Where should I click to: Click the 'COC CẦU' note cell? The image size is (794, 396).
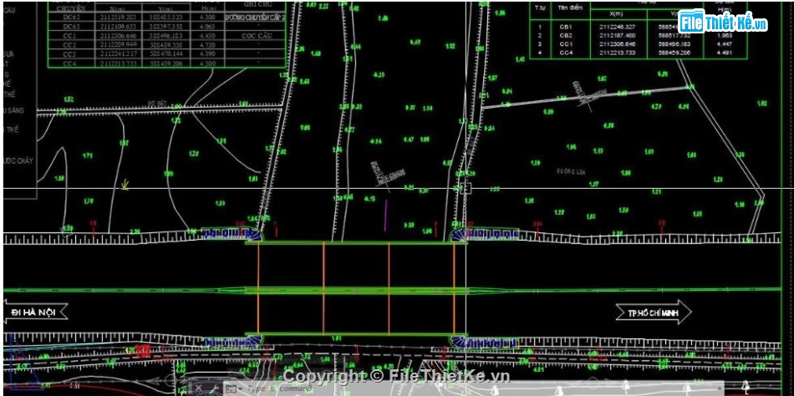click(x=256, y=35)
